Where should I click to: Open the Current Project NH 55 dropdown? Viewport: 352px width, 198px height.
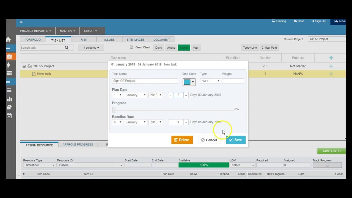(327, 39)
